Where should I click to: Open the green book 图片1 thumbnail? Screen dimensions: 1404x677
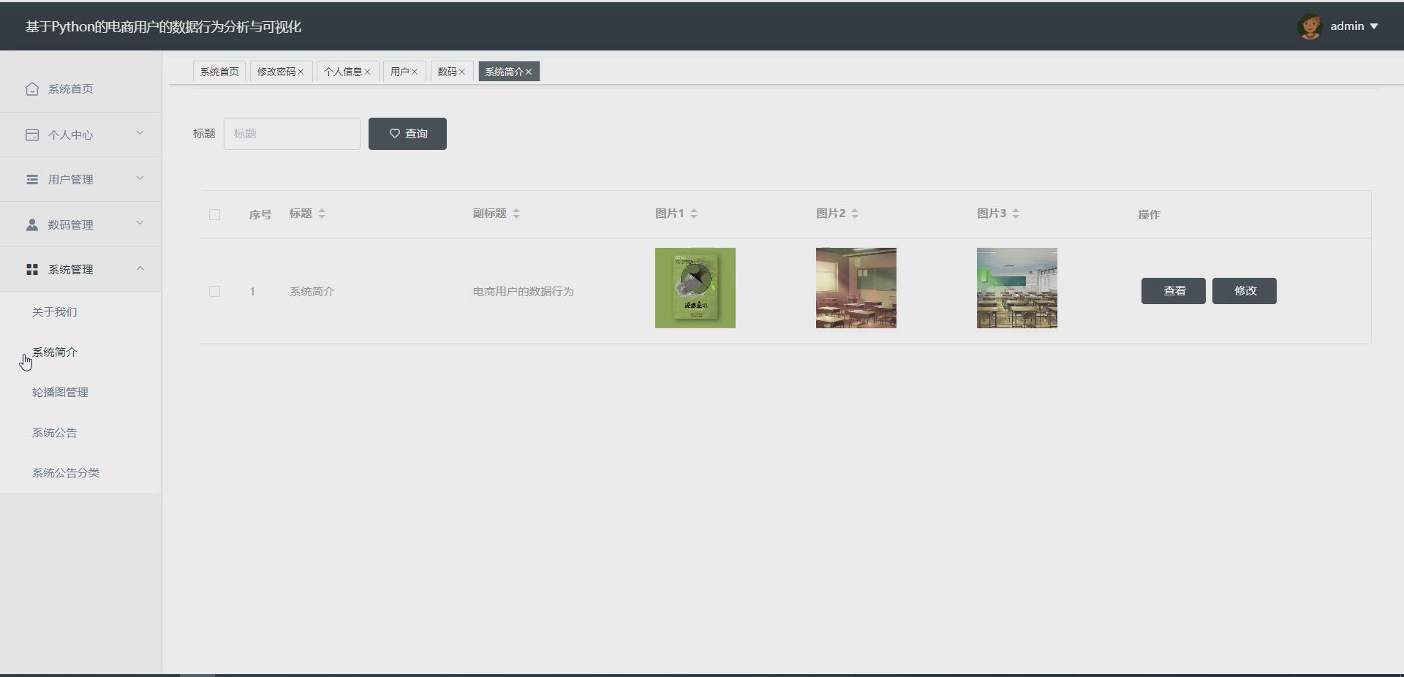coord(695,288)
